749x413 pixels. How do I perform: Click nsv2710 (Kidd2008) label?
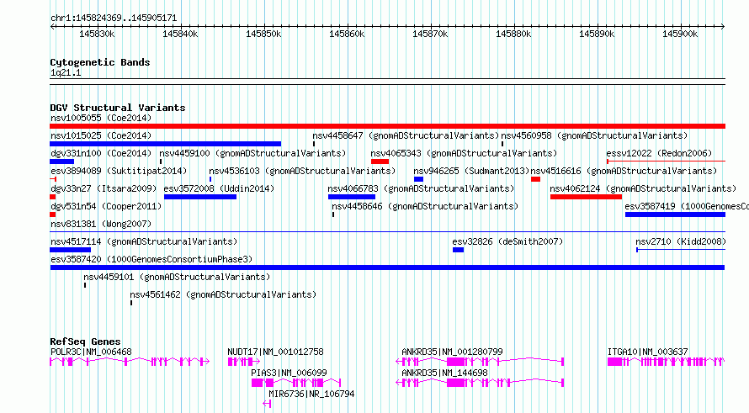(681, 241)
